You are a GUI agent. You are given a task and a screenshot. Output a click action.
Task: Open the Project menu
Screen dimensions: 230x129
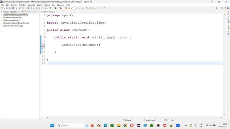(x=47, y=5)
